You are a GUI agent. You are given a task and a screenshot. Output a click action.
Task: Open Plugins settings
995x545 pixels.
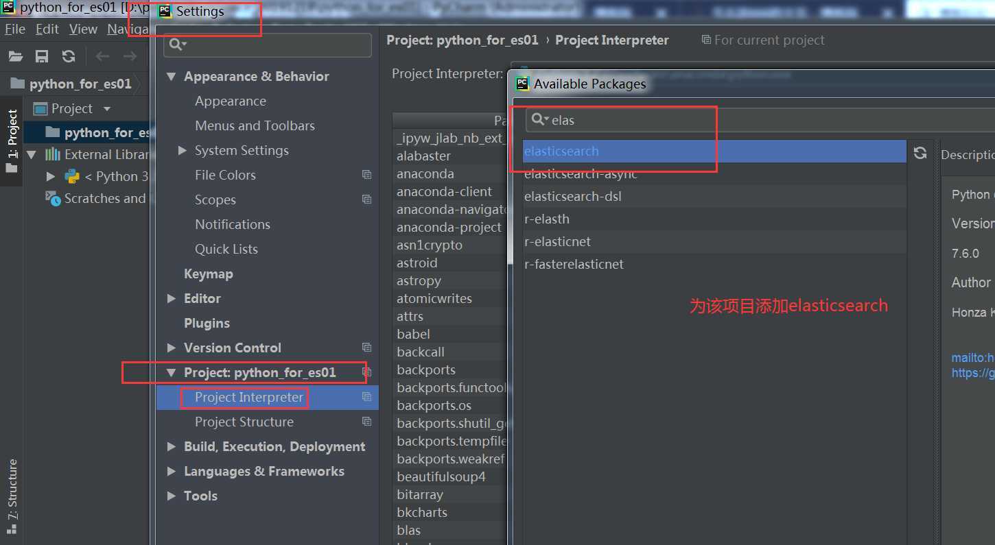(x=207, y=323)
